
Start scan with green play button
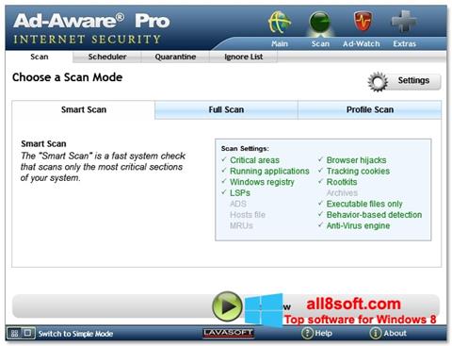tap(227, 306)
